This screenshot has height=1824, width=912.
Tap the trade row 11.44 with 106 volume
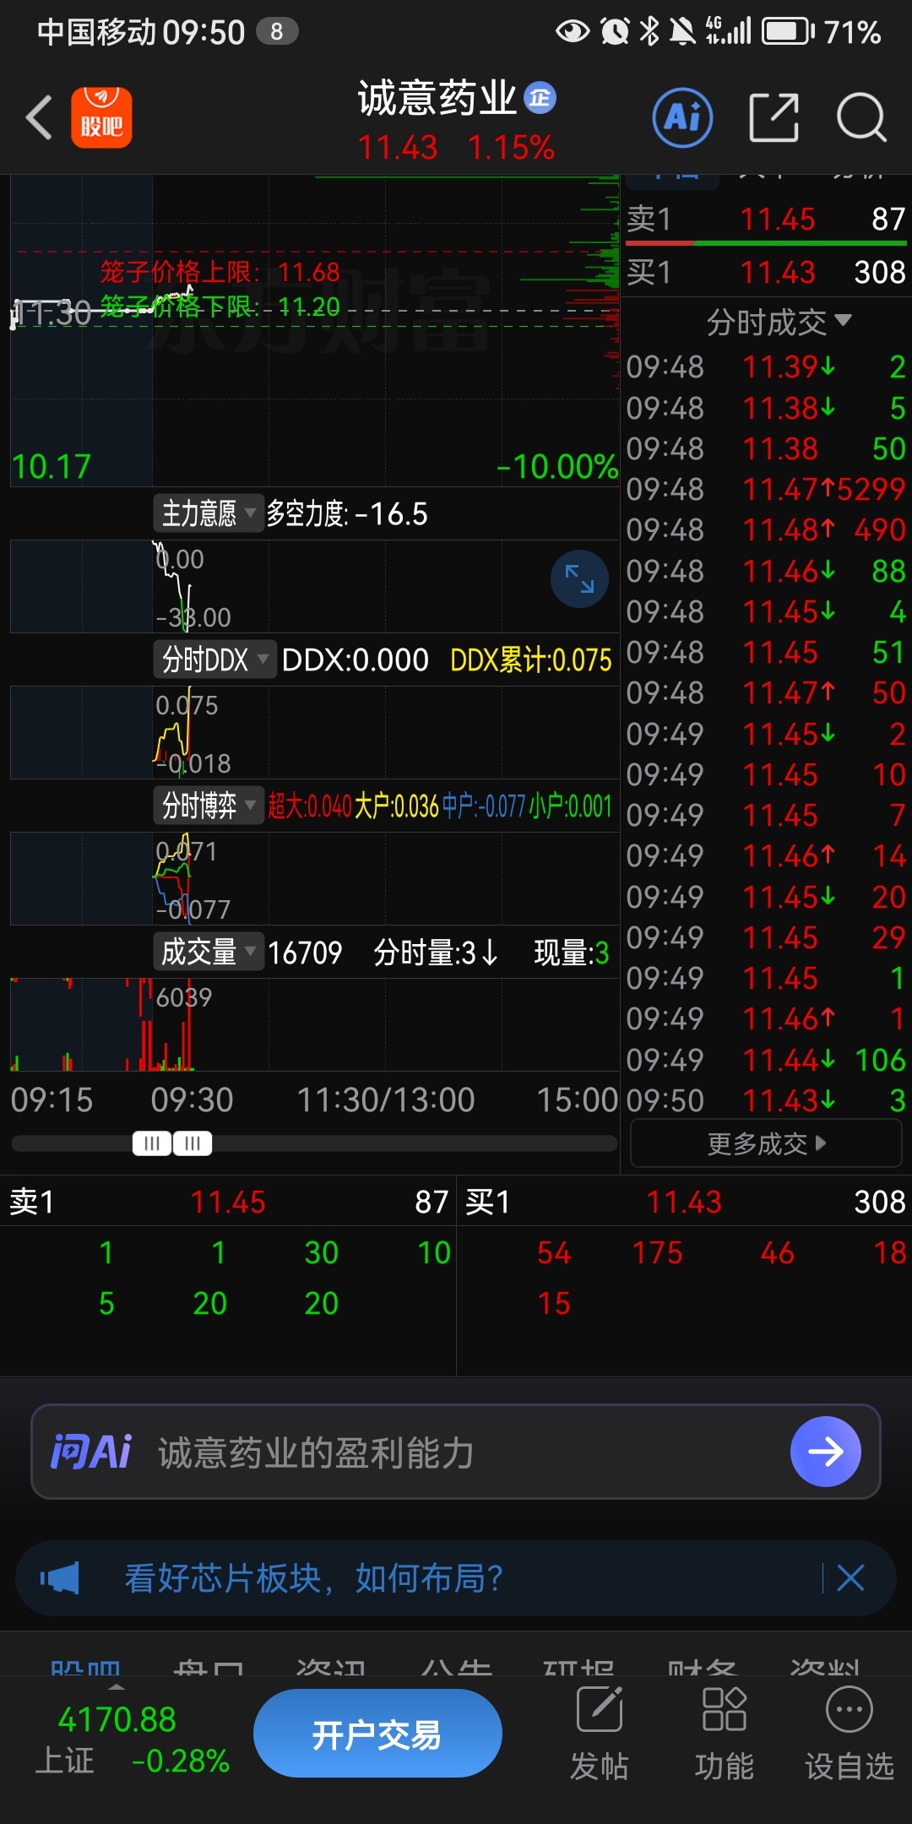point(766,1060)
